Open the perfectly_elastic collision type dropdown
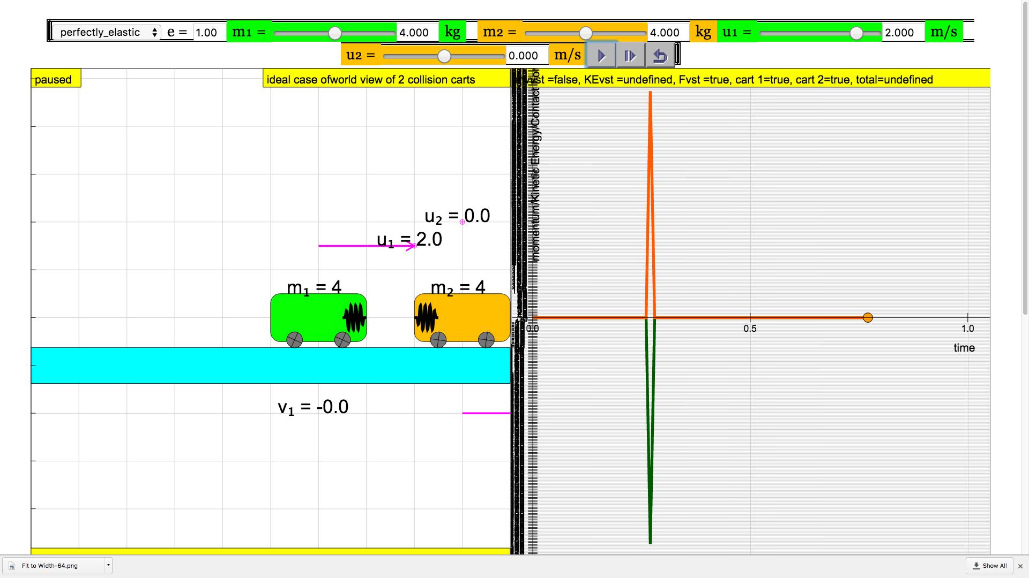1029x578 pixels. click(x=106, y=32)
